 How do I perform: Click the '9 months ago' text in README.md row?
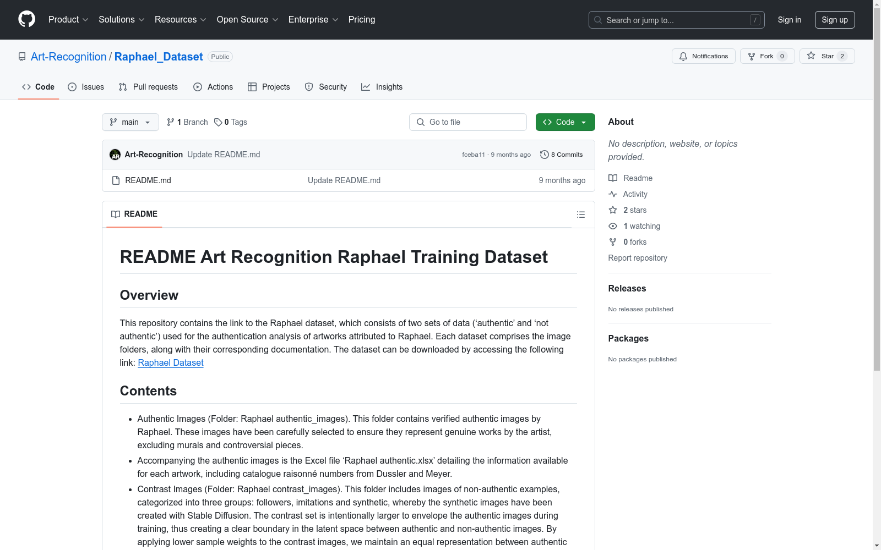pyautogui.click(x=562, y=180)
